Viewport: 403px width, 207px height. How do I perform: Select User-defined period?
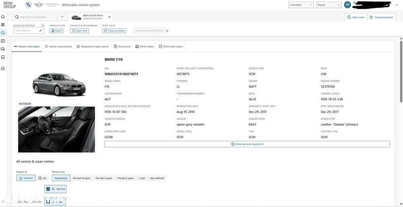(157, 178)
